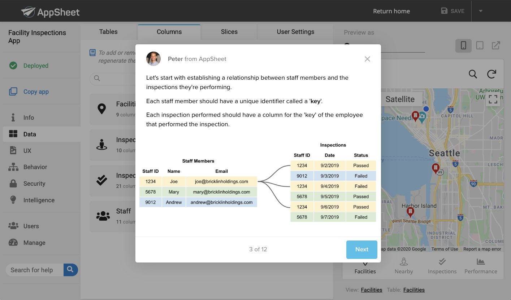Switch to the User Settings tab
Viewport: 511px width, 300px height.
(x=295, y=32)
